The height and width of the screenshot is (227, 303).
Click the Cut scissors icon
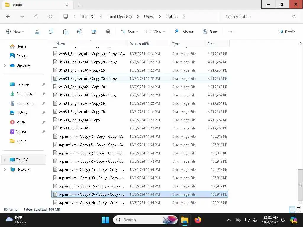(37, 32)
